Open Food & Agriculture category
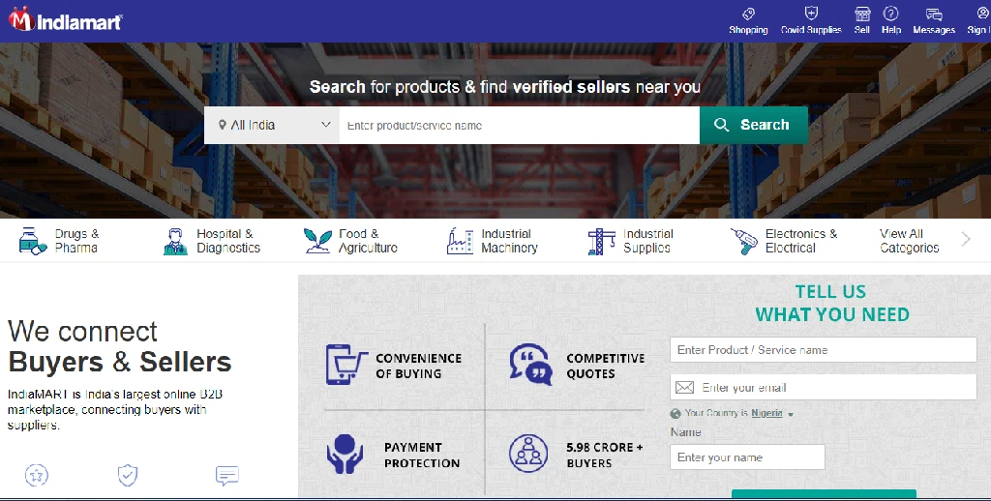The image size is (991, 501). pos(350,241)
